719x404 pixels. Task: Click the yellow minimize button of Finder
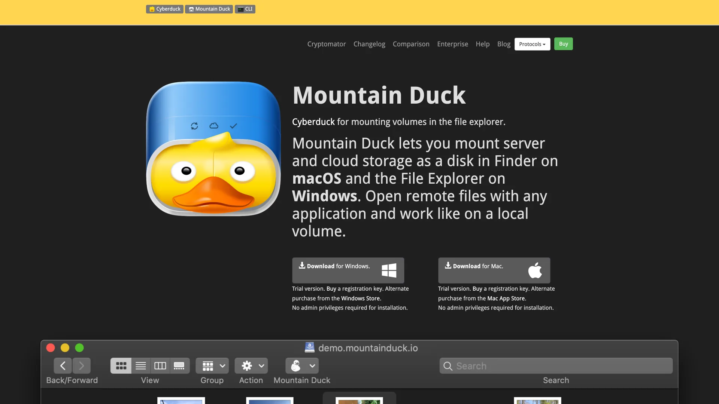tap(65, 348)
